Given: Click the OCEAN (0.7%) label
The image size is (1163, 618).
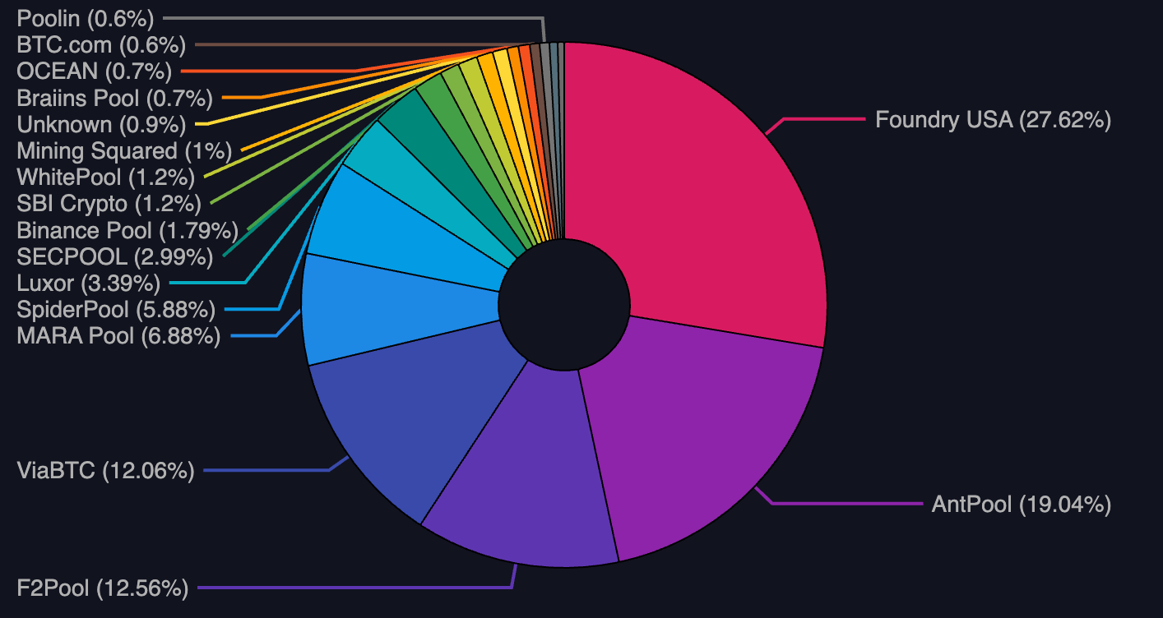Looking at the screenshot, I should tap(94, 71).
